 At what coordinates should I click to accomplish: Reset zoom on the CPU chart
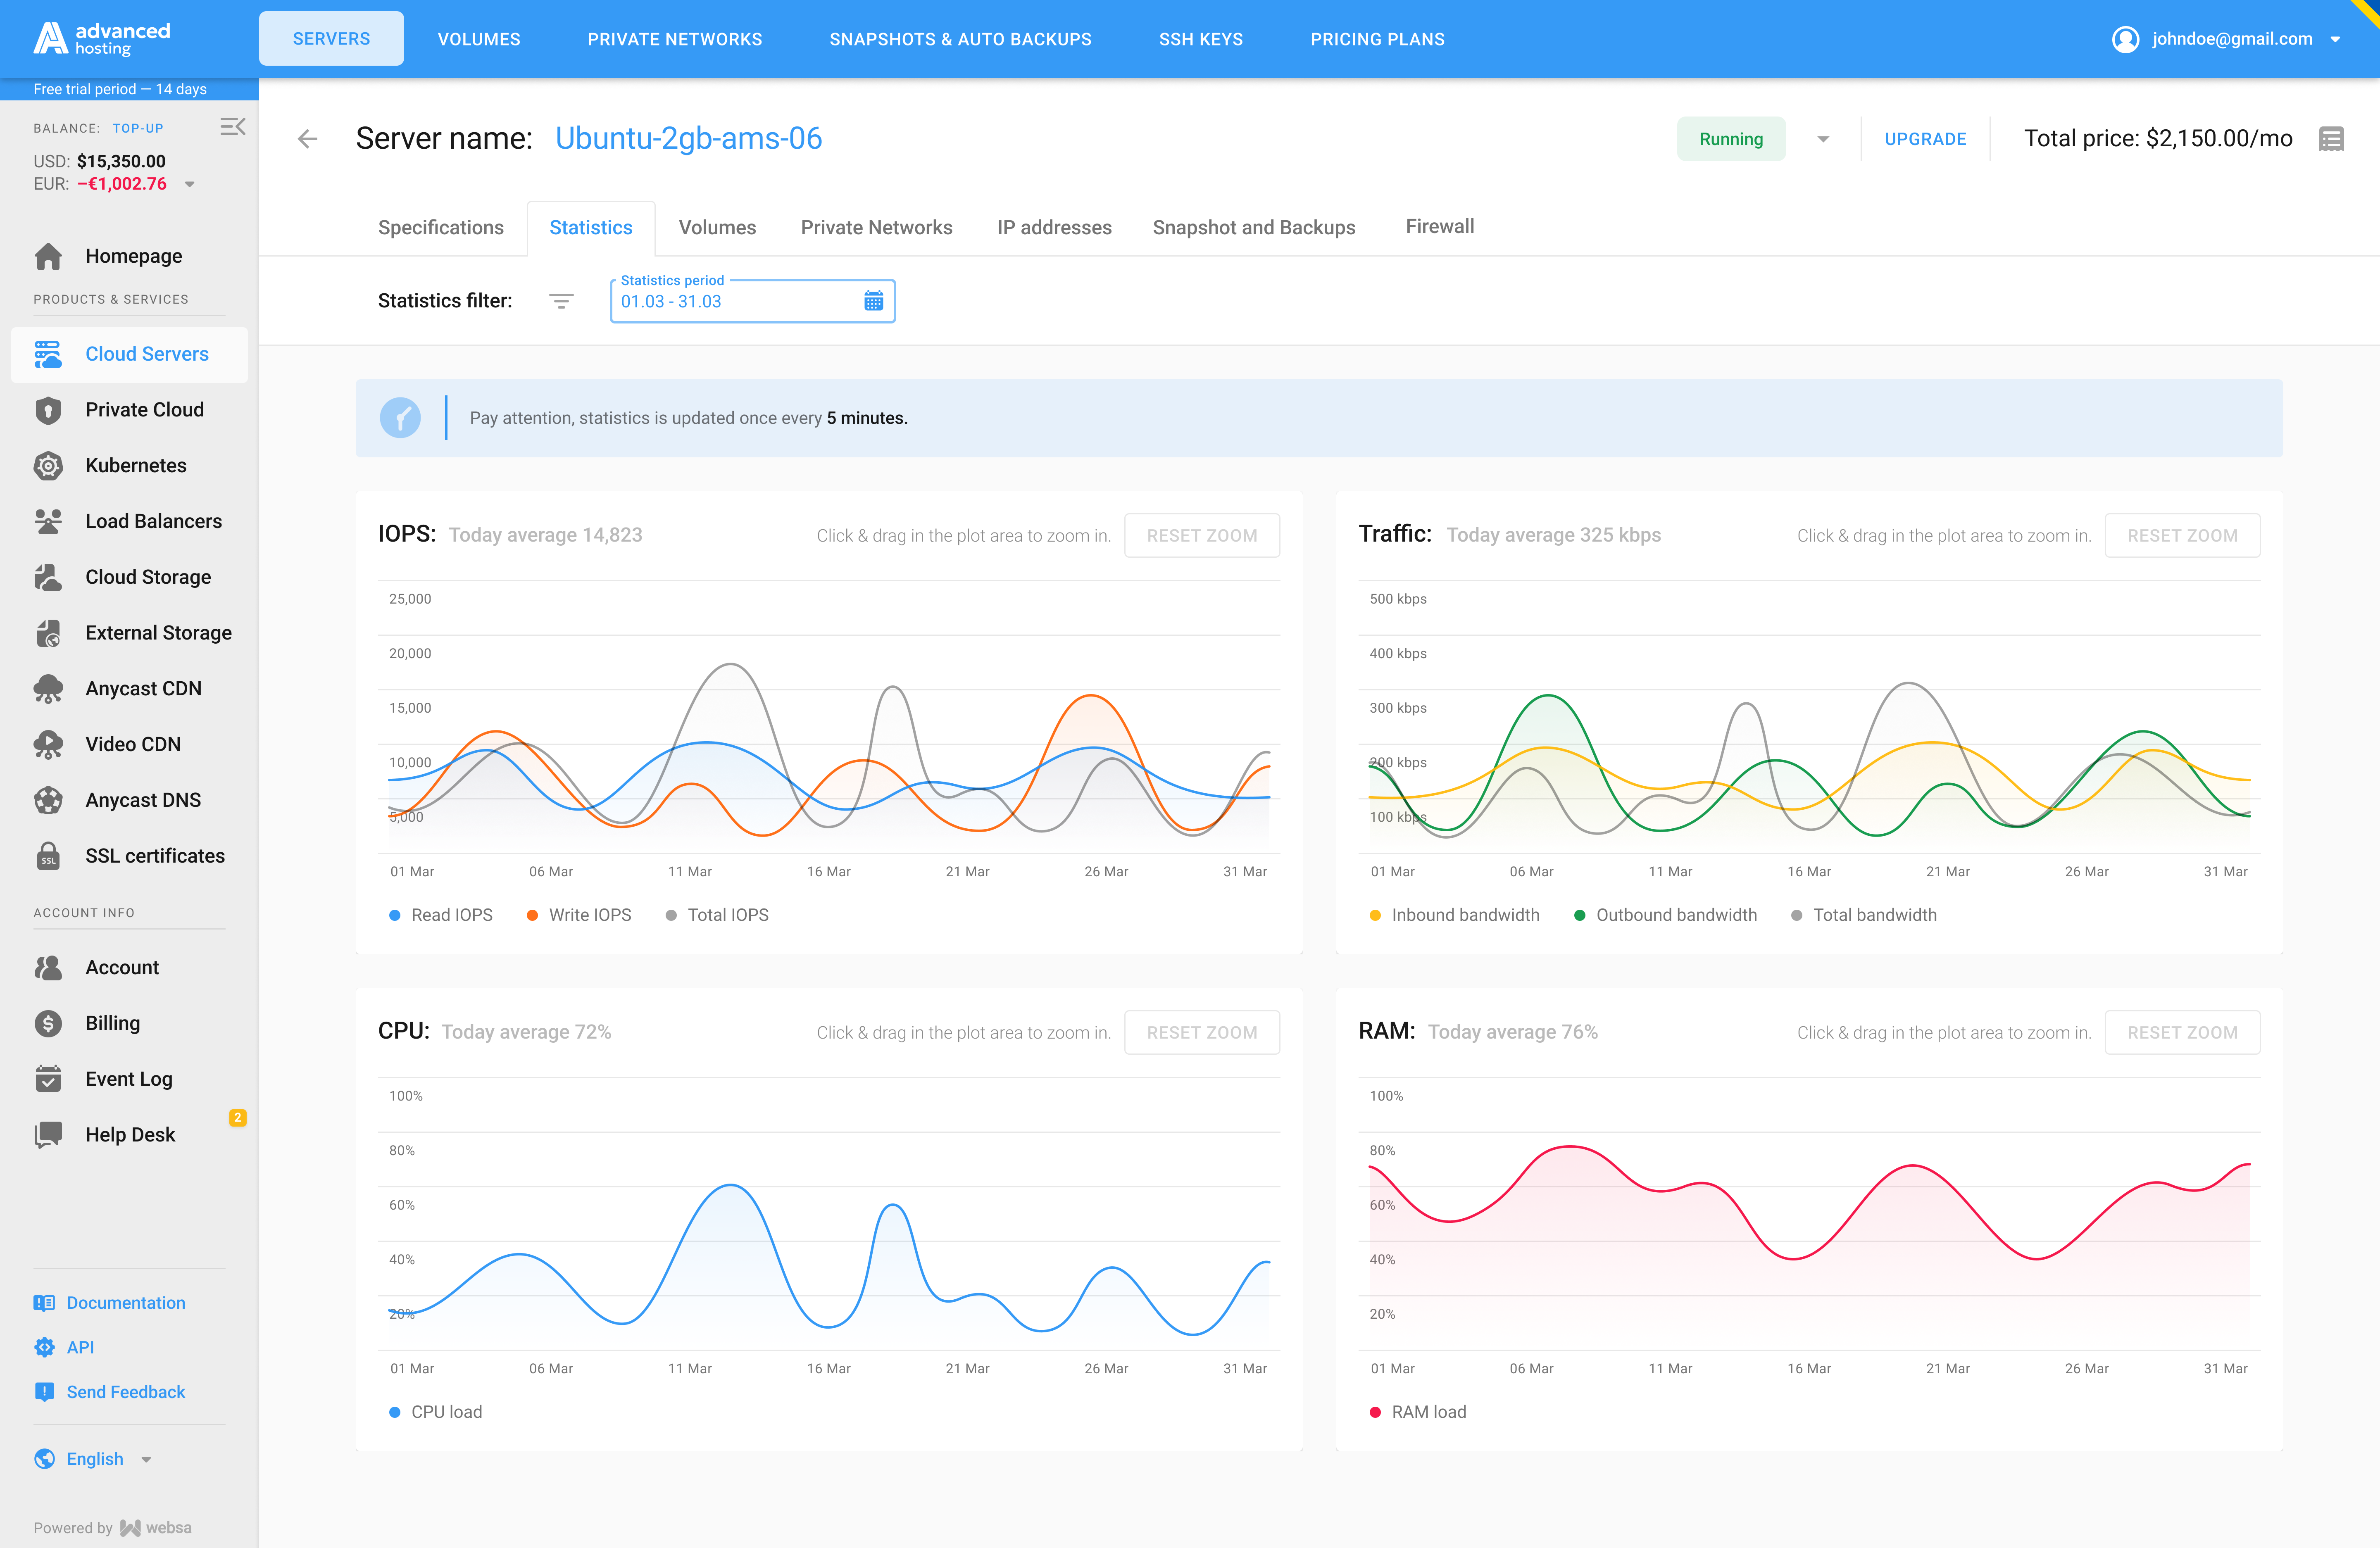(1202, 1033)
